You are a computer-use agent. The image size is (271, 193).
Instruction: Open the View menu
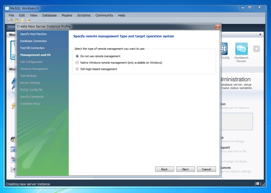tap(33, 16)
